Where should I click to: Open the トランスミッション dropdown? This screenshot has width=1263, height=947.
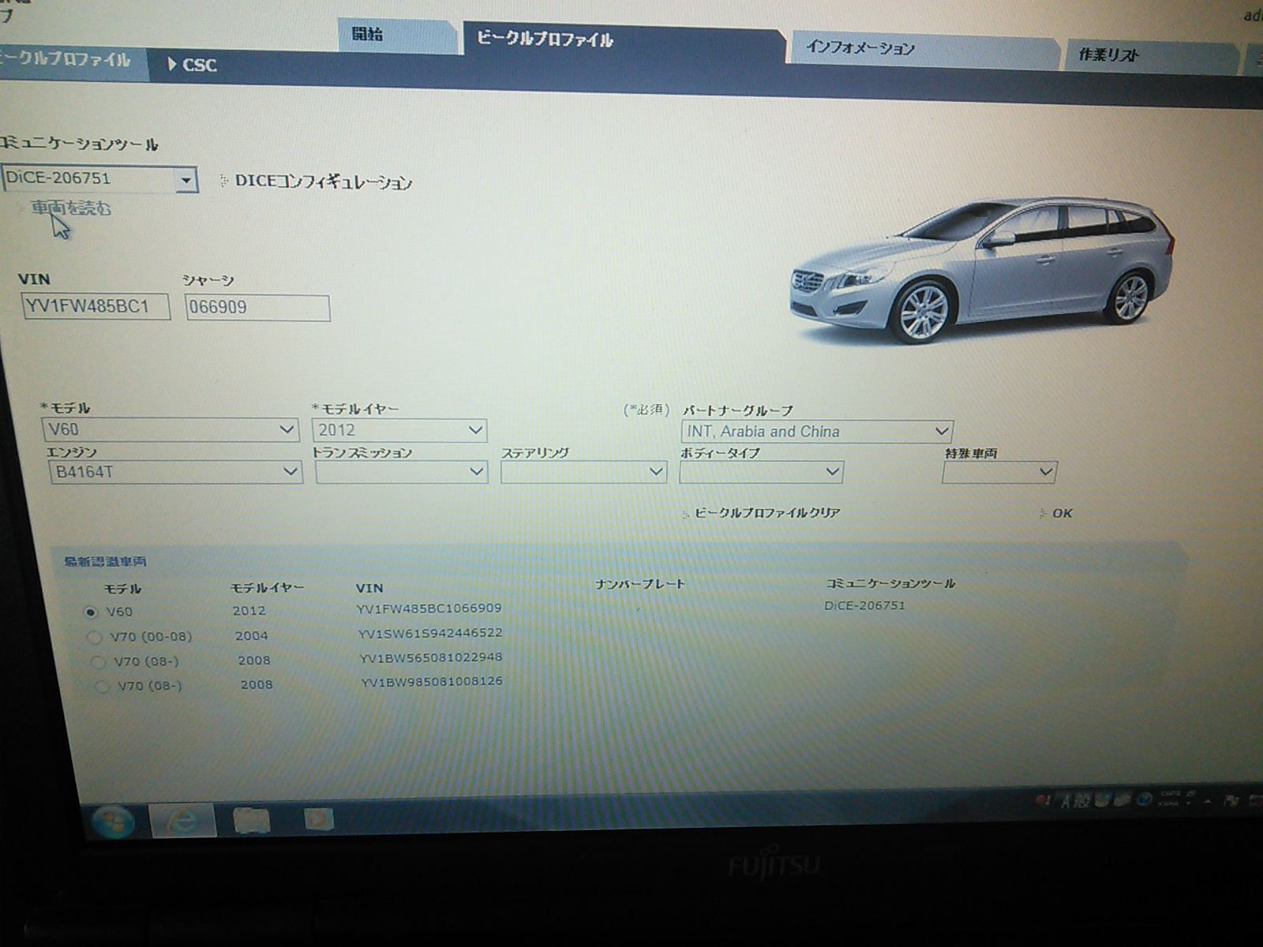(x=401, y=472)
